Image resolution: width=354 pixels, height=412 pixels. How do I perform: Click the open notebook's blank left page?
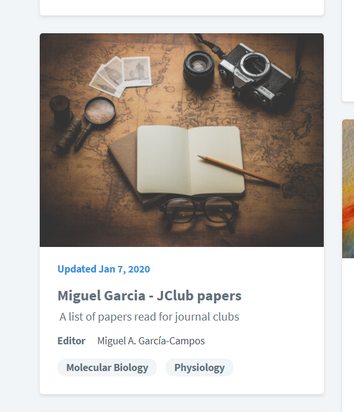tap(163, 160)
